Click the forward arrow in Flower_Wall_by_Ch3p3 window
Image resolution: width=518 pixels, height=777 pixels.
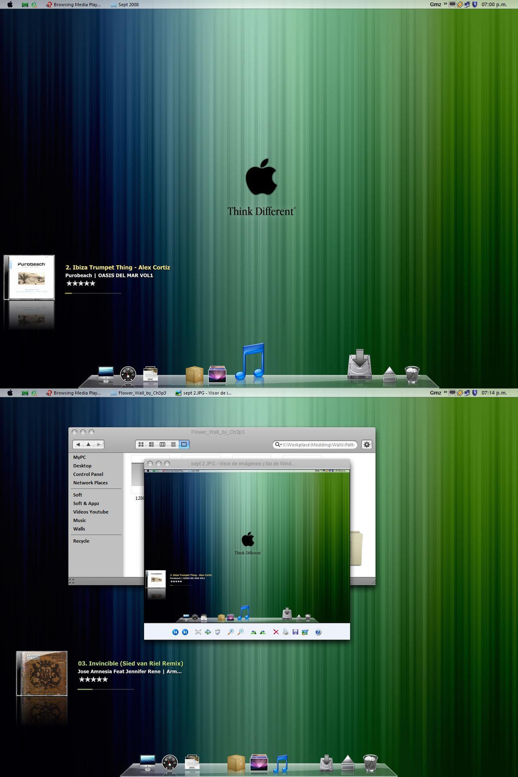coord(99,444)
